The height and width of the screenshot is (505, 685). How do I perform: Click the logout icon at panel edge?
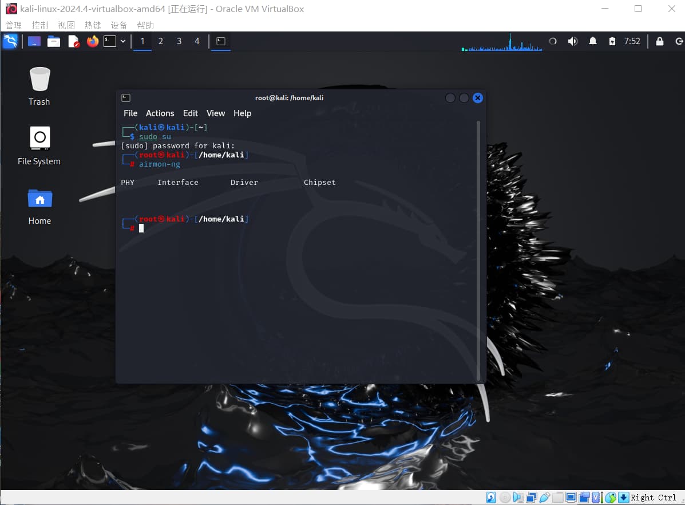pos(679,41)
